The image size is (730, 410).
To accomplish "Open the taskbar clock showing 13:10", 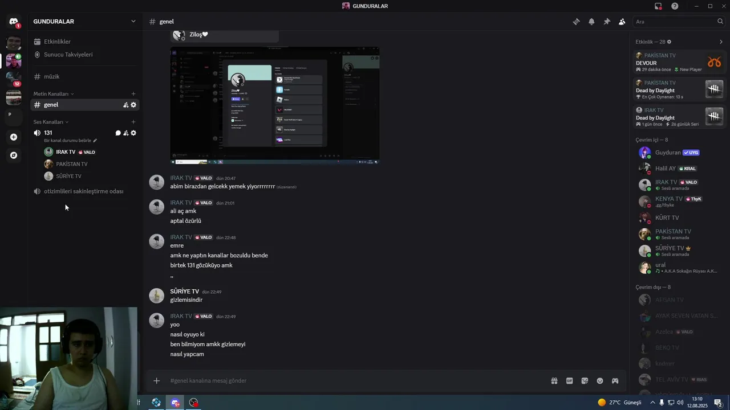I will 697,403.
